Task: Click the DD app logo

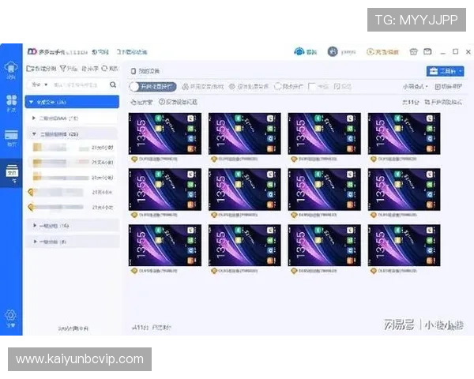Action: coord(32,51)
